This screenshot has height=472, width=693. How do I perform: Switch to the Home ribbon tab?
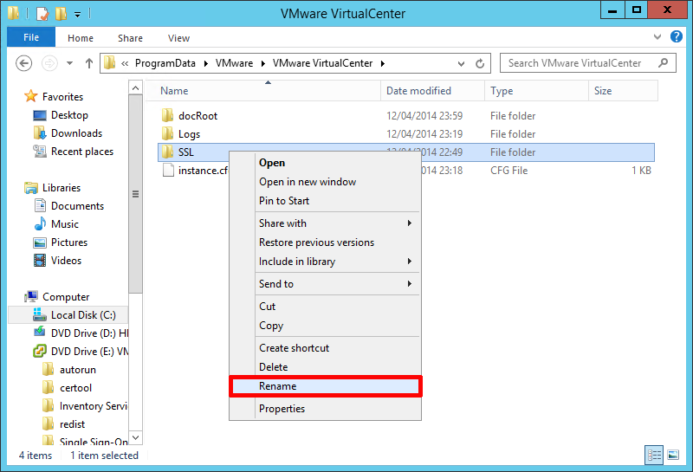[81, 38]
